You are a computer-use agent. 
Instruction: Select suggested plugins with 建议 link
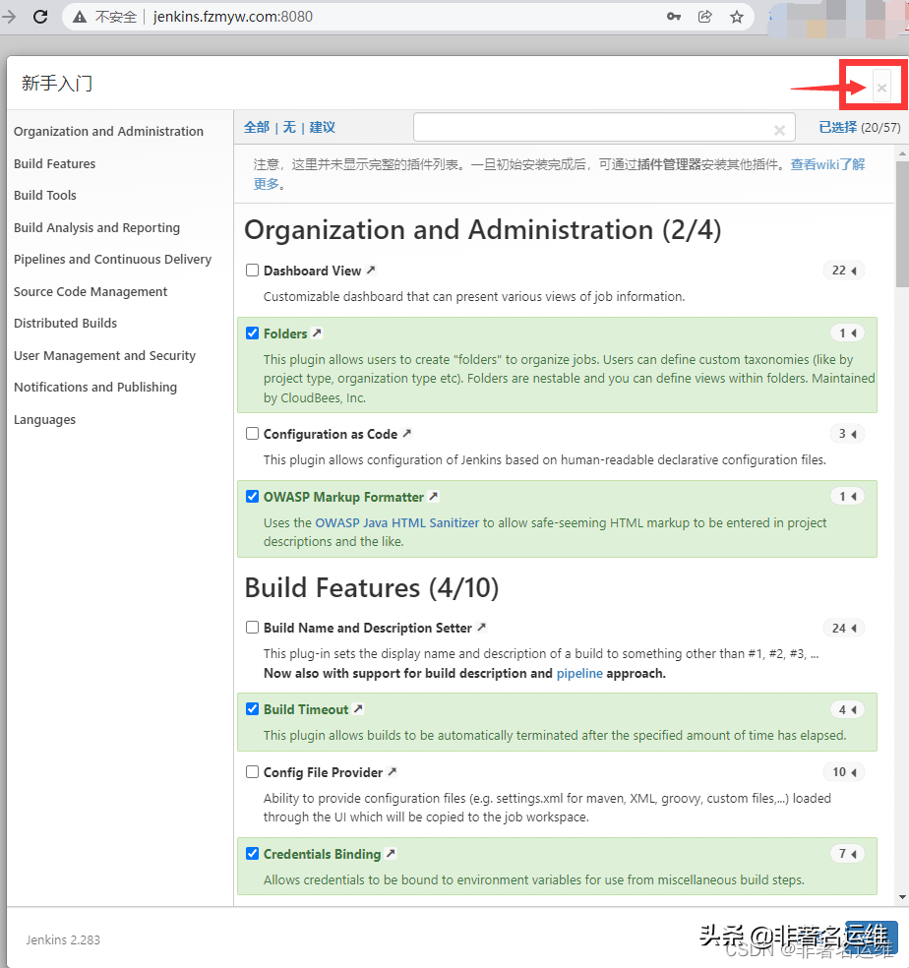pos(323,127)
